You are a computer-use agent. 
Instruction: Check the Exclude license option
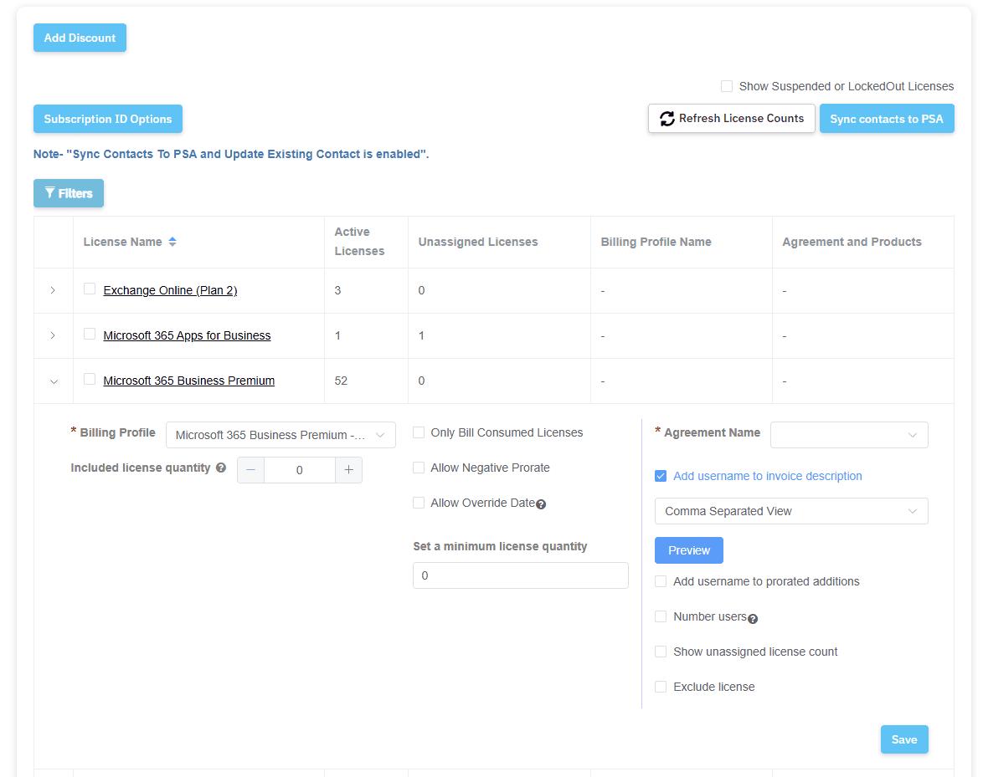(661, 687)
